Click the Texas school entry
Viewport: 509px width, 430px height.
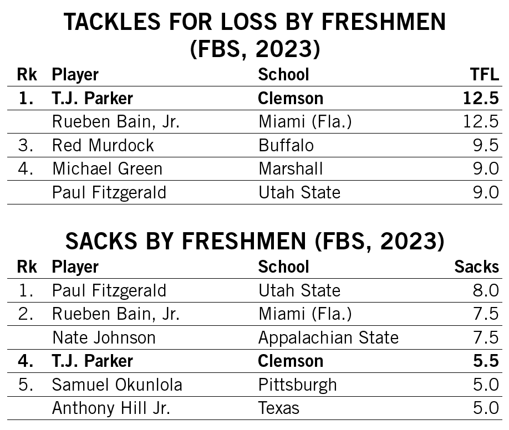(279, 408)
